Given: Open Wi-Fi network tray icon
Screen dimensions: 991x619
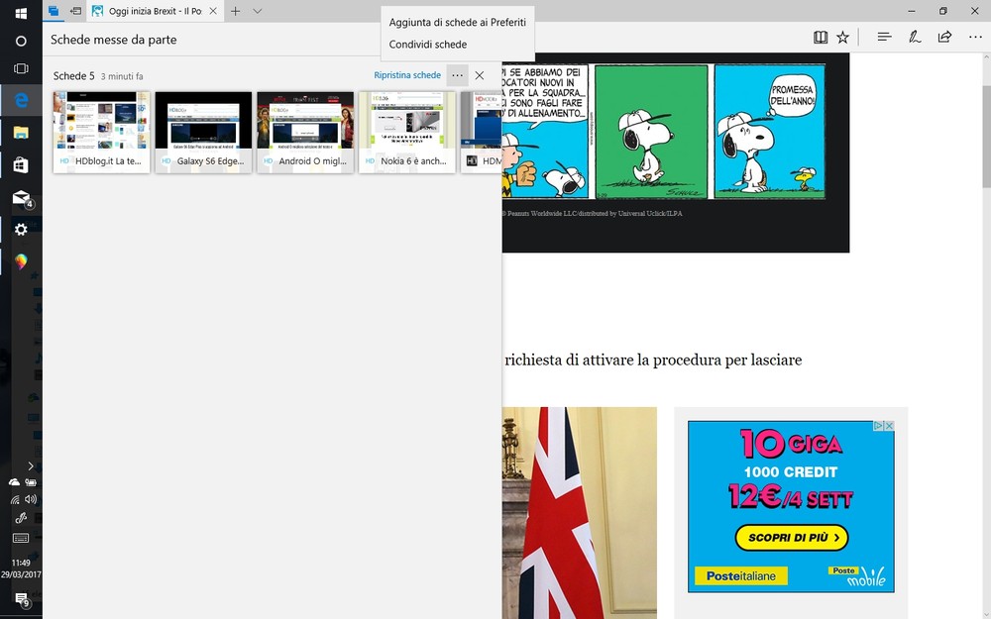Looking at the screenshot, I should [15, 499].
